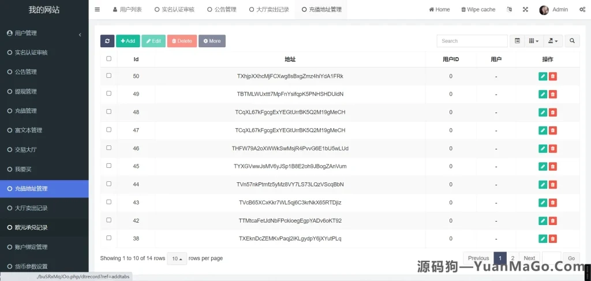
Task: Tick the checkbox for Id 46
Action: pos(109,148)
